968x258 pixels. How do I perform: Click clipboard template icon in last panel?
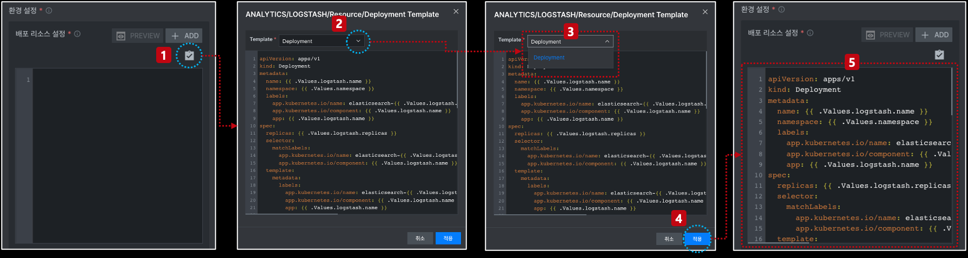939,54
